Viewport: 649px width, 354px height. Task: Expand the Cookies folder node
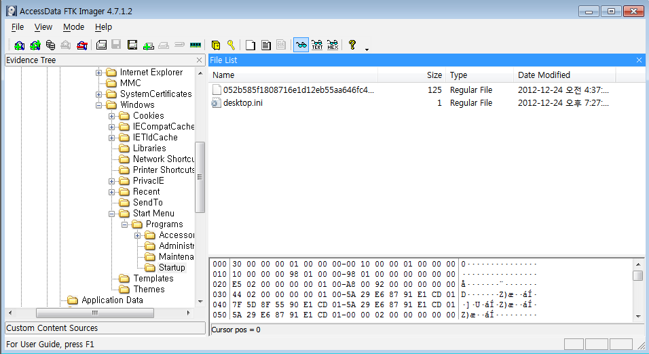111,116
